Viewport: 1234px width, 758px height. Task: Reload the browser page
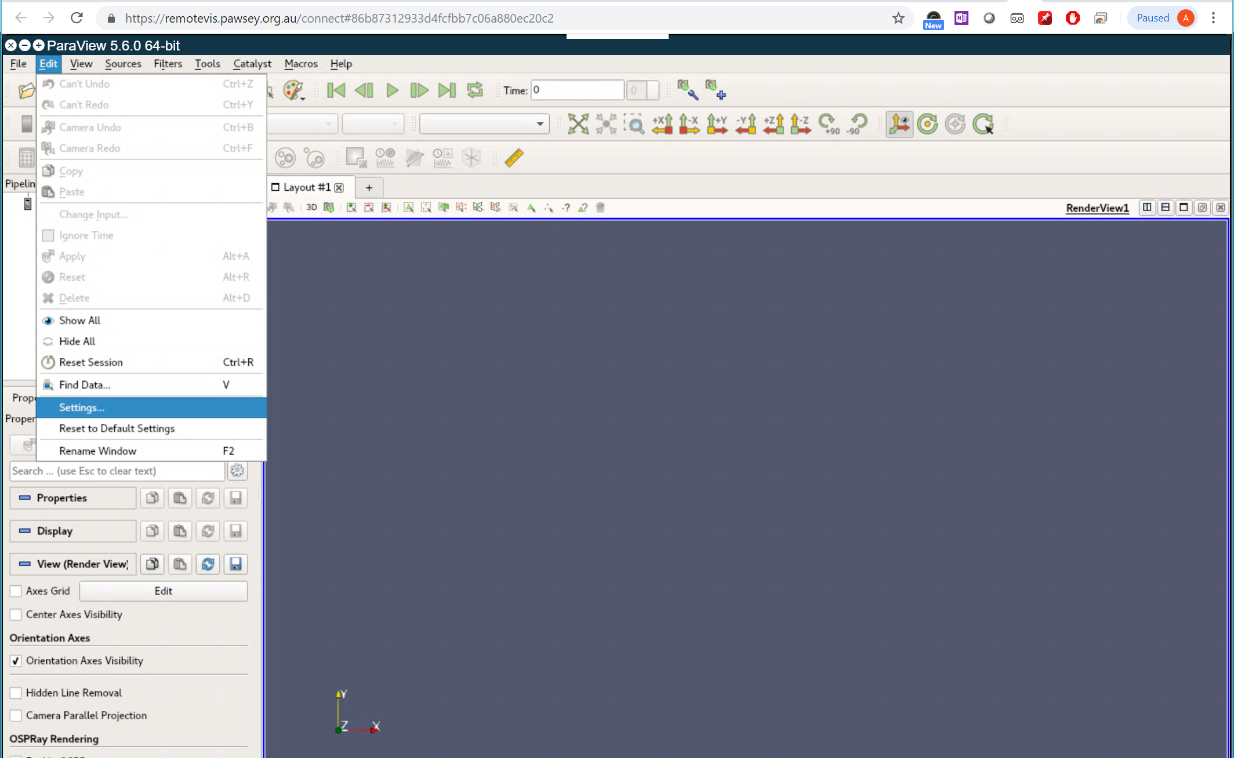pos(77,18)
